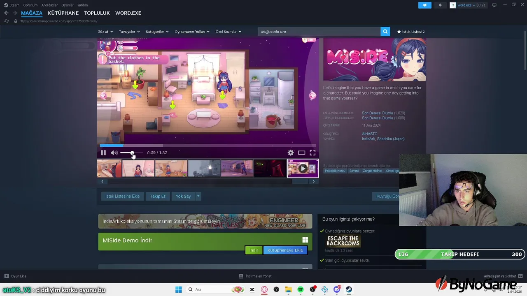Click the Takip Et button

point(158,196)
